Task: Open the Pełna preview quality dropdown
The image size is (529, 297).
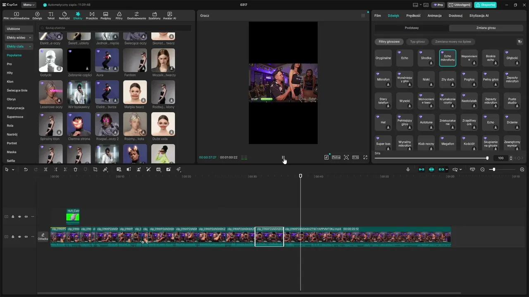Action: pyautogui.click(x=336, y=157)
